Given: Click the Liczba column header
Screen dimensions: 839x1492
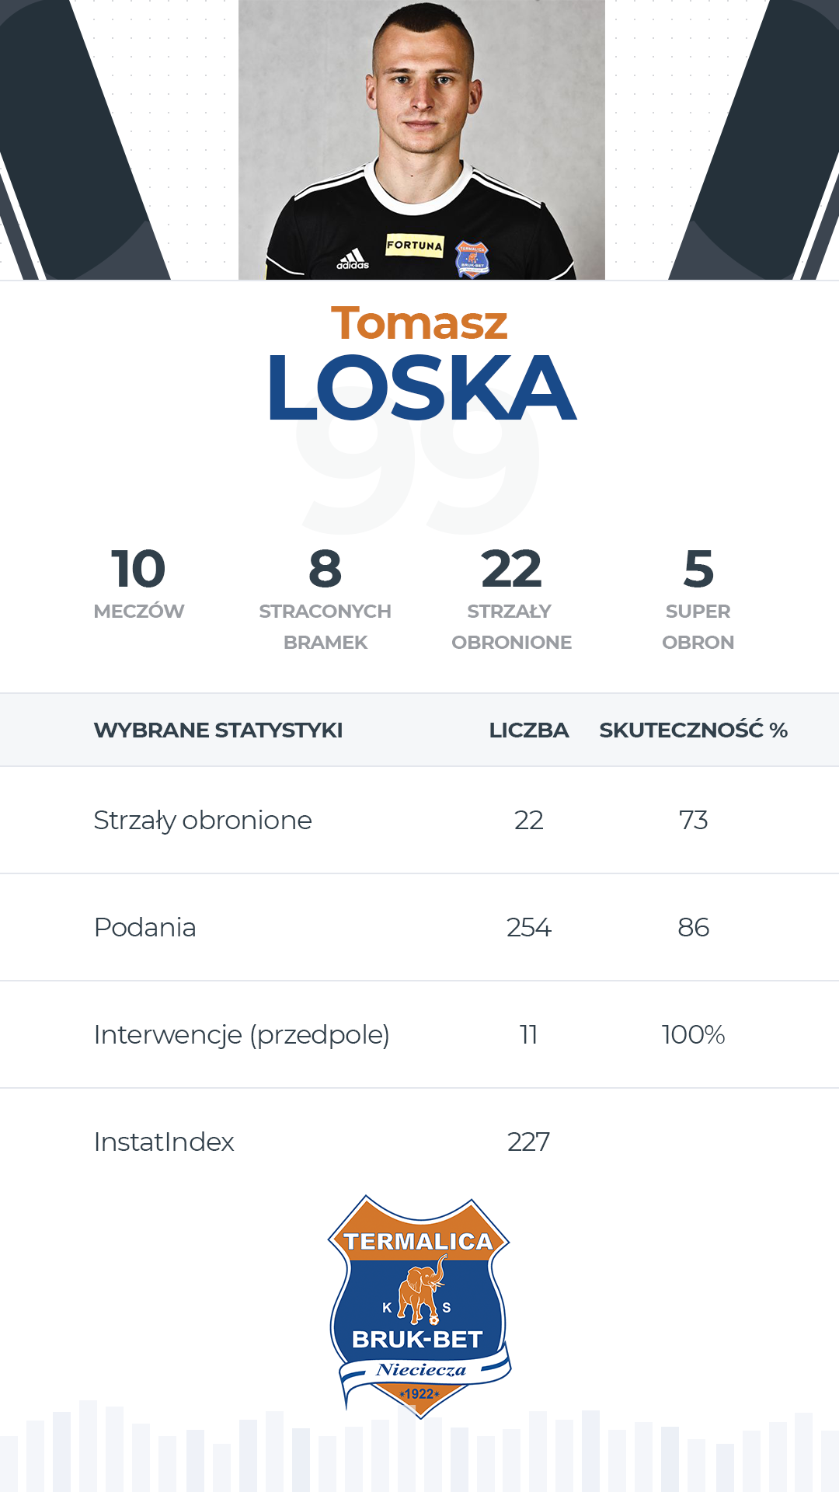Looking at the screenshot, I should (529, 730).
